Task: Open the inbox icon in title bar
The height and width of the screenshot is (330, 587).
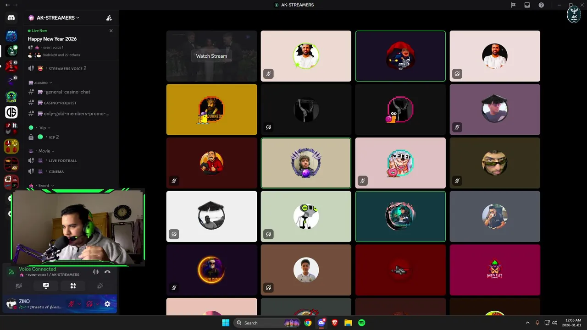Action: (x=527, y=5)
